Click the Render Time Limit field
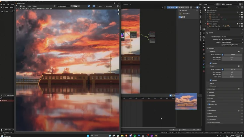Viewport: 244px width, 137px height. (x=232, y=77)
